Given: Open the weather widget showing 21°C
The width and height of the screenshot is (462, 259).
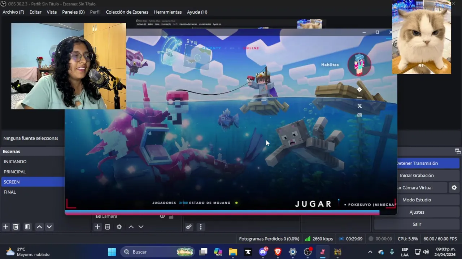Looking at the screenshot, I should click(x=28, y=252).
